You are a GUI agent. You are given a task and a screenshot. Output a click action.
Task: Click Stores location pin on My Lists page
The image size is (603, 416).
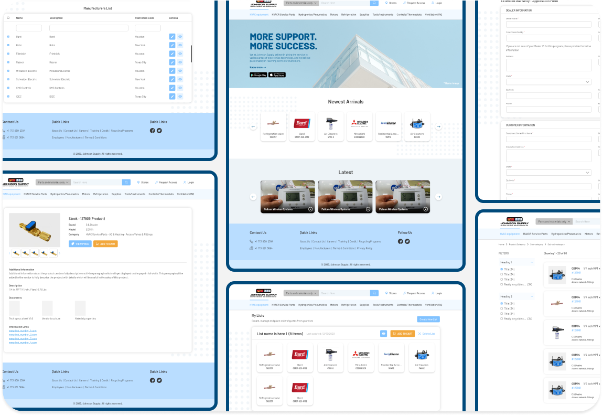[386, 293]
